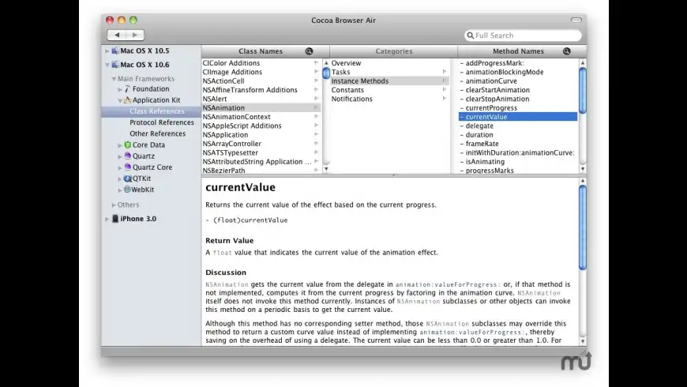687x387 pixels.
Task: Go back with the left arrow button
Action: tap(117, 35)
